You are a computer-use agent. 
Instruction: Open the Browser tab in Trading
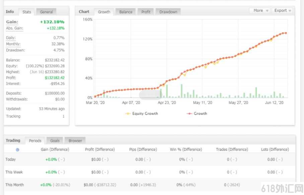pyautogui.click(x=75, y=141)
